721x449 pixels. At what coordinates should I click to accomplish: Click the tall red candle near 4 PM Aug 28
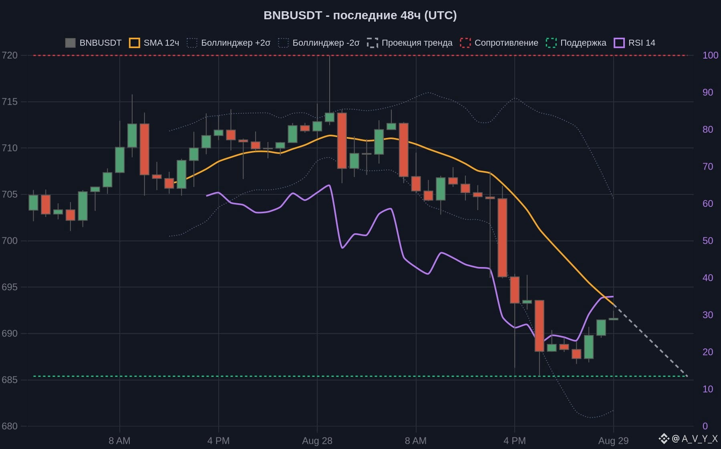[x=502, y=238]
